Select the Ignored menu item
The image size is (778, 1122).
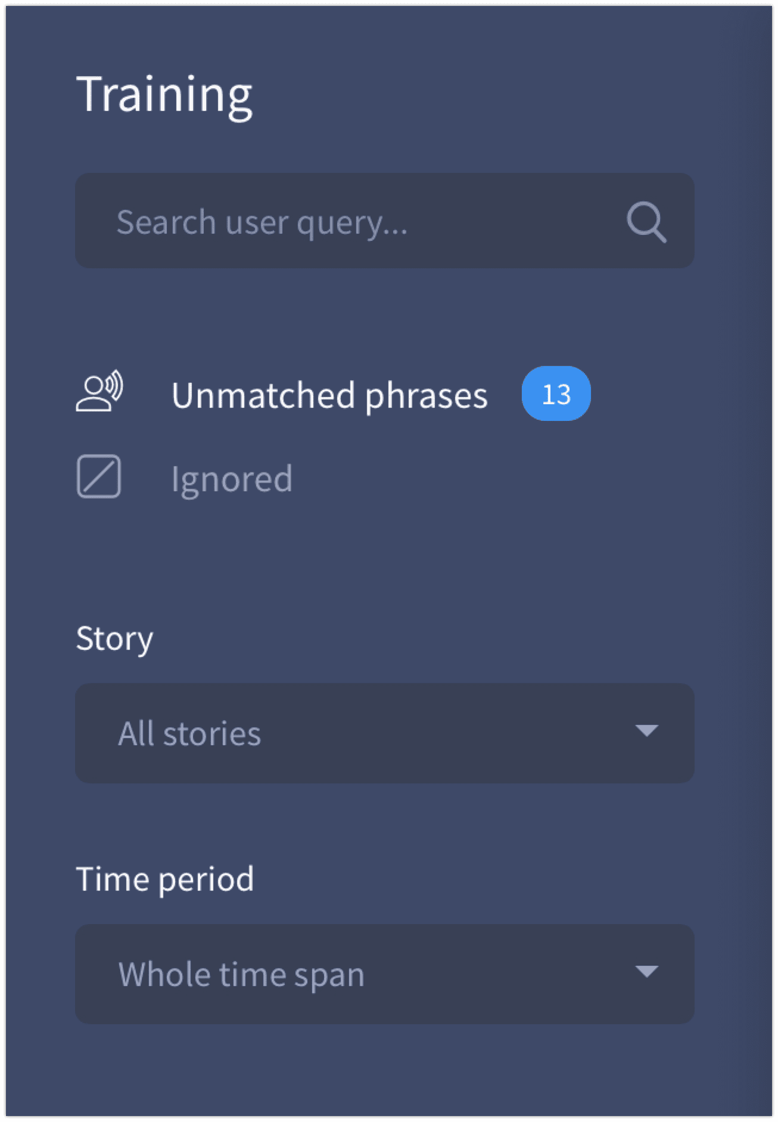pos(185,478)
